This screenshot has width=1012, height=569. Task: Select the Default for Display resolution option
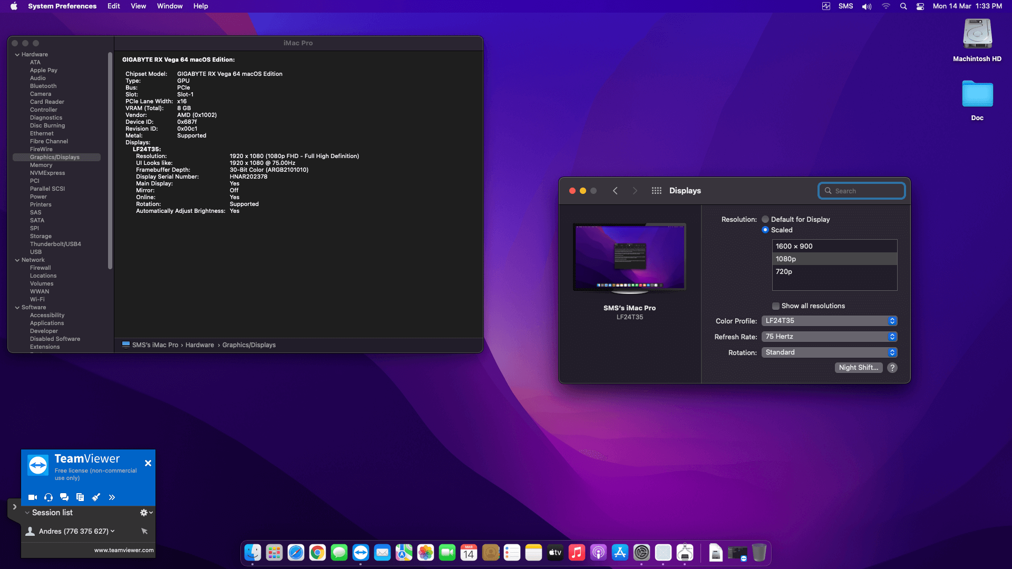click(765, 220)
